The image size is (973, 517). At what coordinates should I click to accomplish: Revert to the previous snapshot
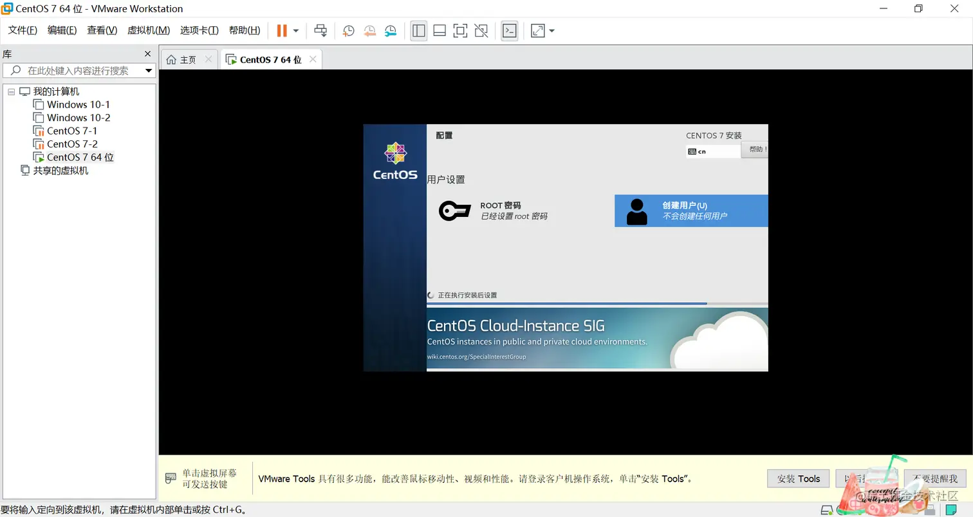tap(369, 30)
